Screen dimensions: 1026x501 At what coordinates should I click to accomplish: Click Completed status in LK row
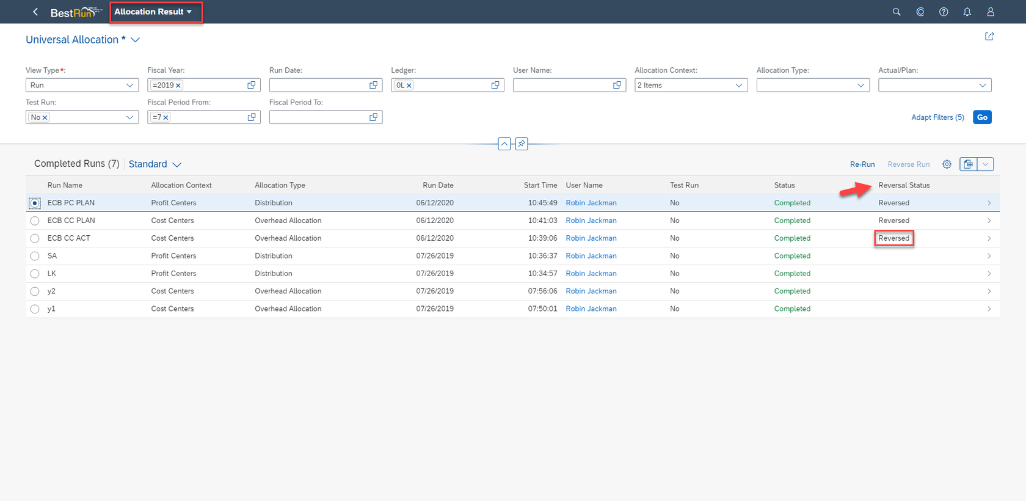(x=792, y=274)
